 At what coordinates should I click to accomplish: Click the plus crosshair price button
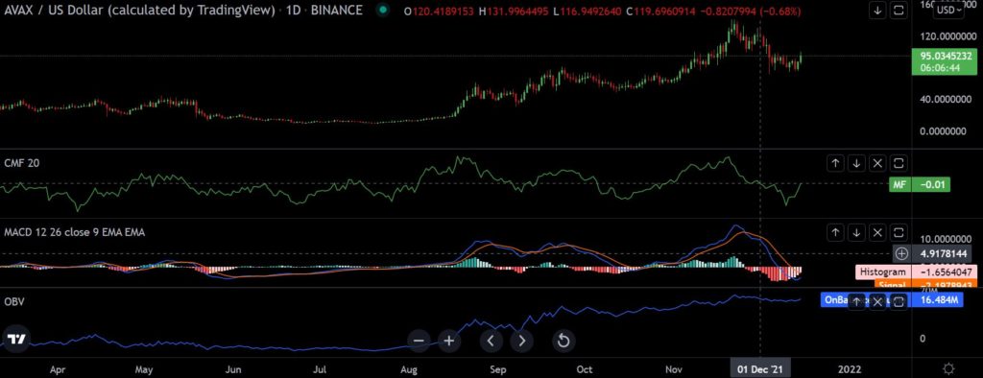pos(901,254)
